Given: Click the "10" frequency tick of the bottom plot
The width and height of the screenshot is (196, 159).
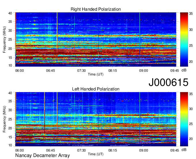Looking at the screenshot, I should pos(10,145).
